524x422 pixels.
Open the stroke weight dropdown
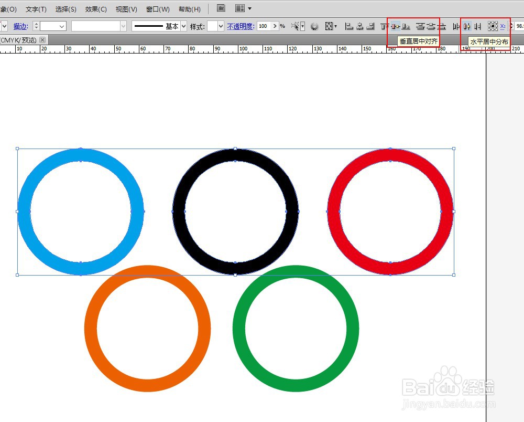(x=61, y=26)
